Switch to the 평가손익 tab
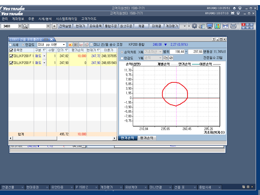The image size is (260, 195). (147, 138)
